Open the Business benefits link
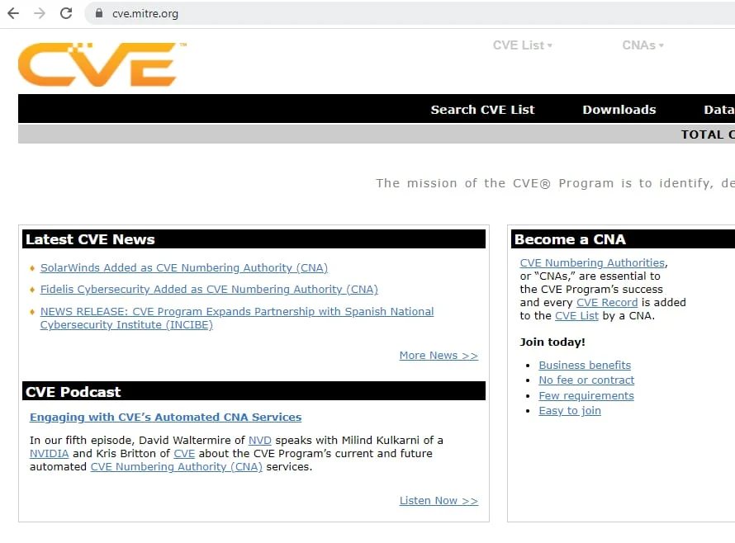This screenshot has height=543, width=735. [x=585, y=365]
